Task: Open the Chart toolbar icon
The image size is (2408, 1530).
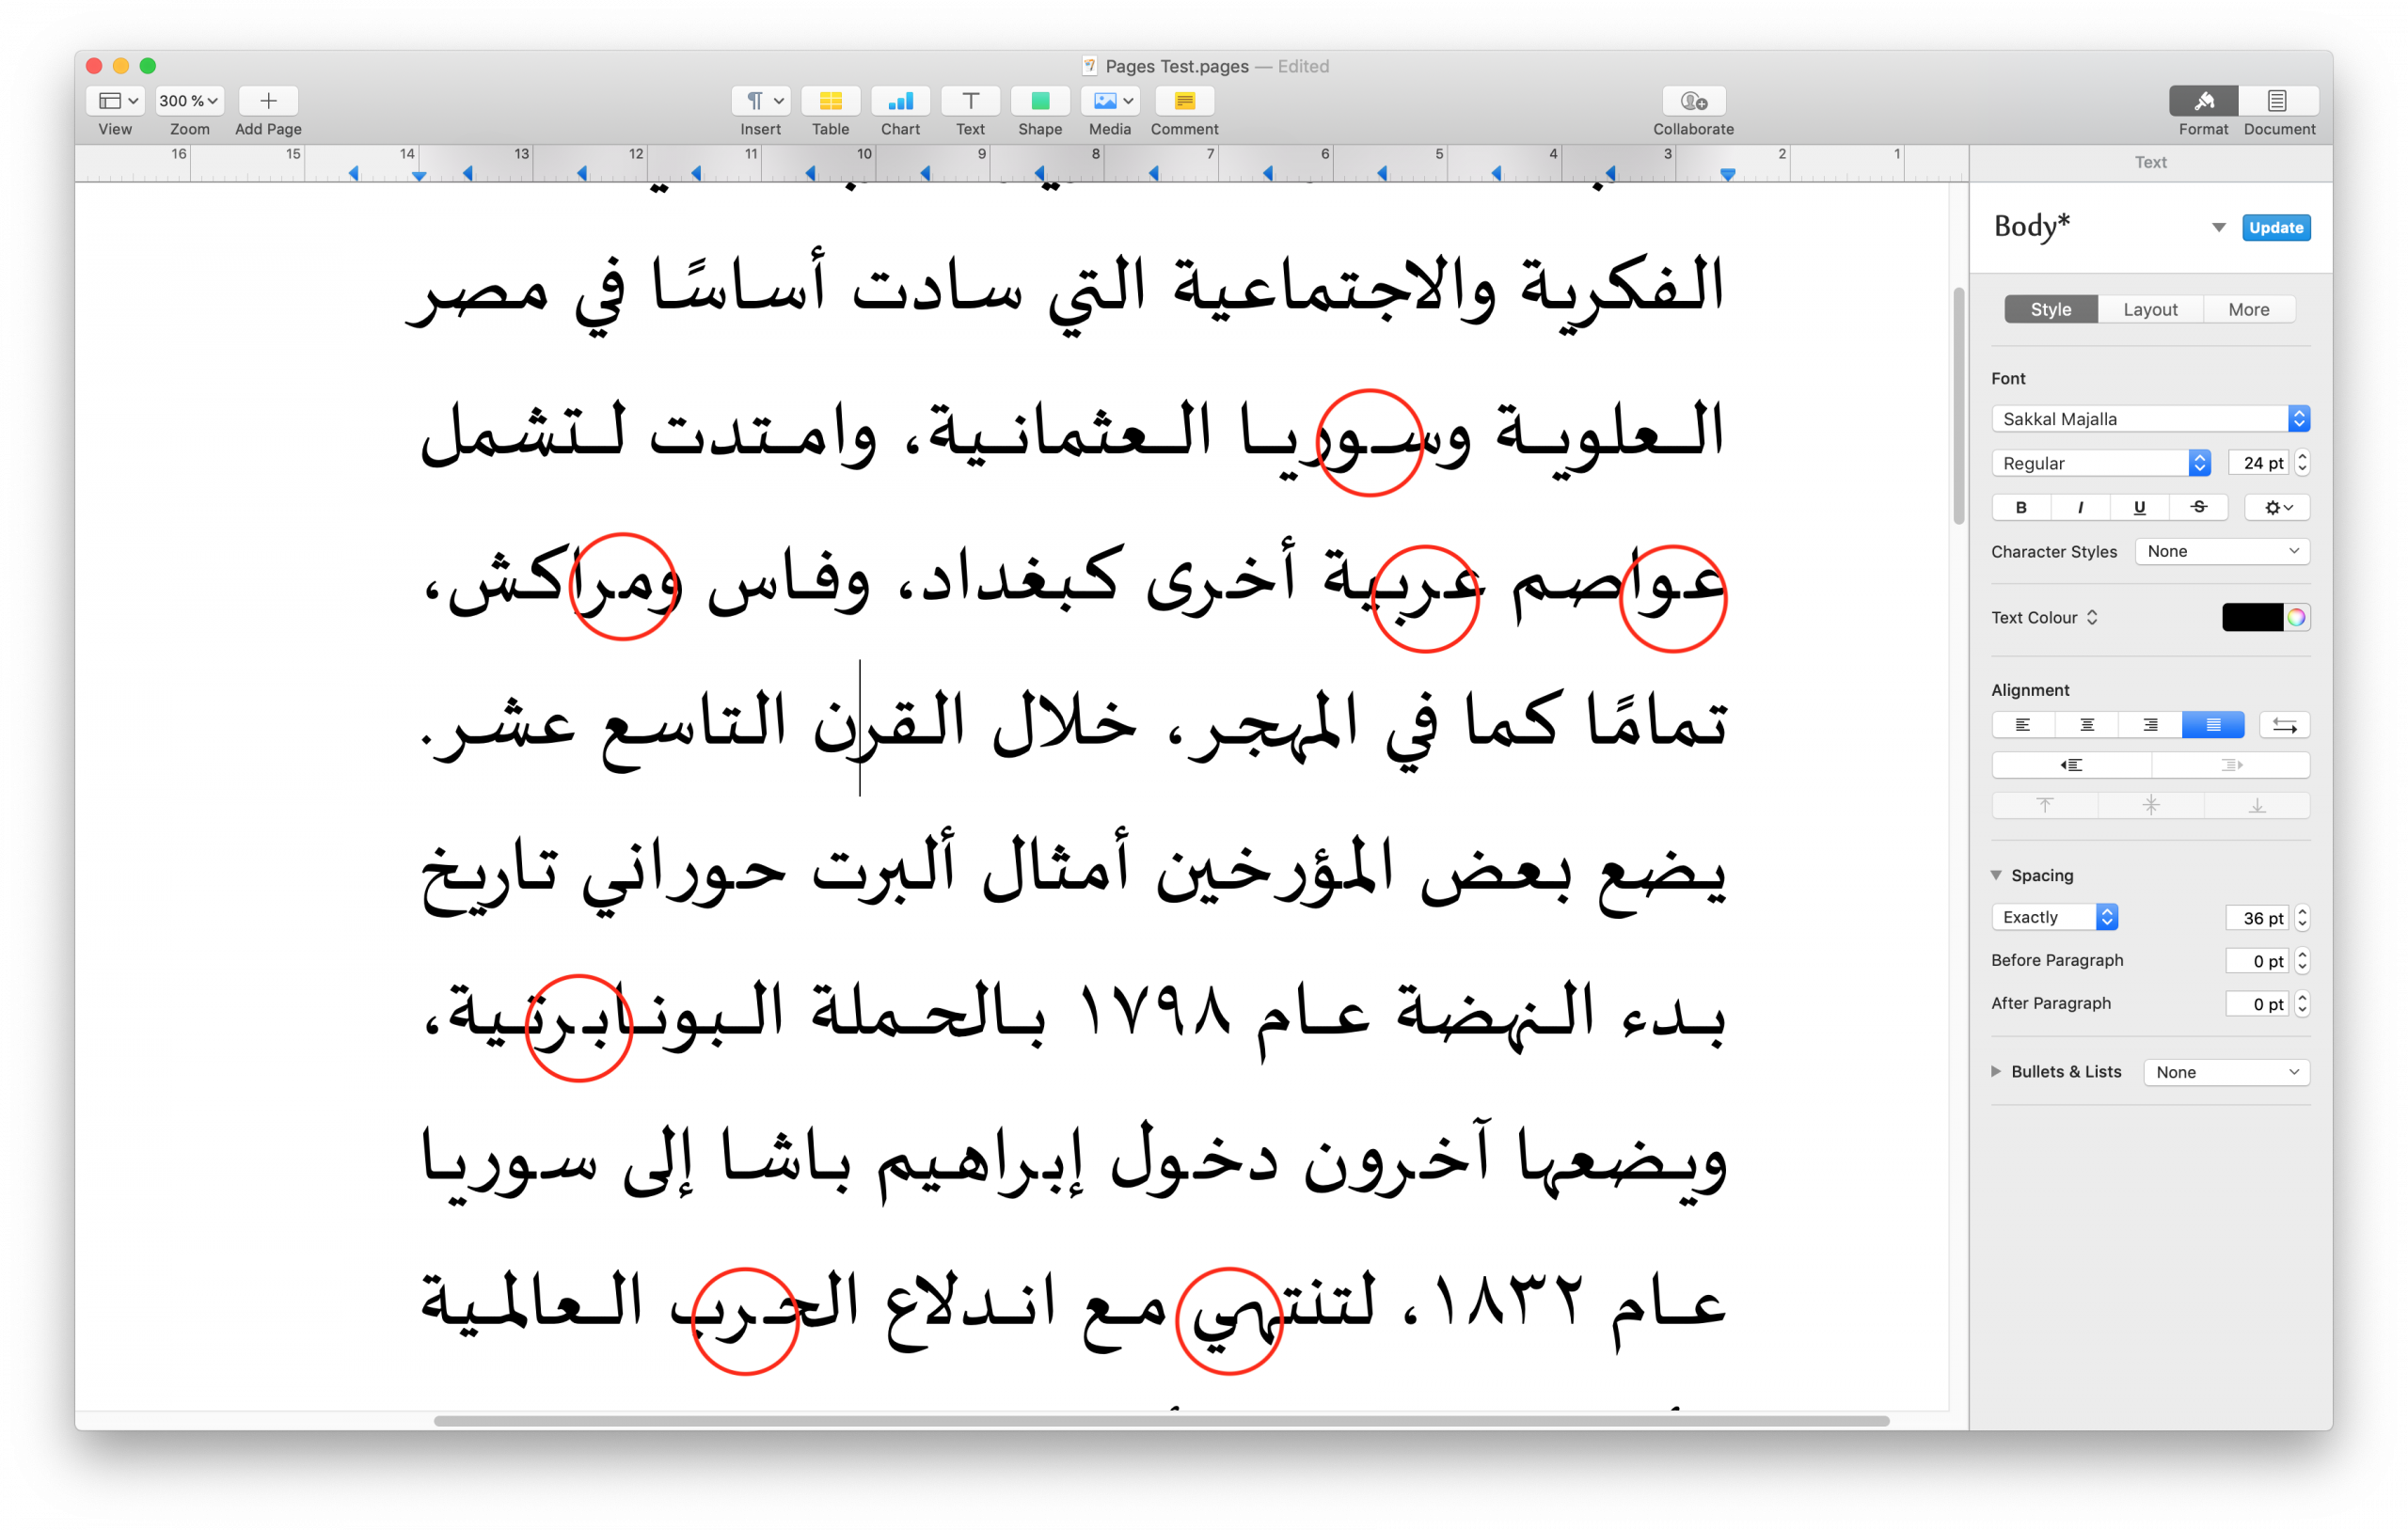Action: (x=900, y=101)
